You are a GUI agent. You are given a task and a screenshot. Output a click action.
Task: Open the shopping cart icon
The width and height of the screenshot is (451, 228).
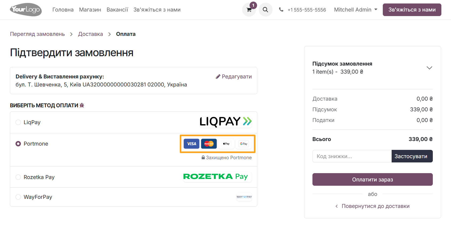249,10
